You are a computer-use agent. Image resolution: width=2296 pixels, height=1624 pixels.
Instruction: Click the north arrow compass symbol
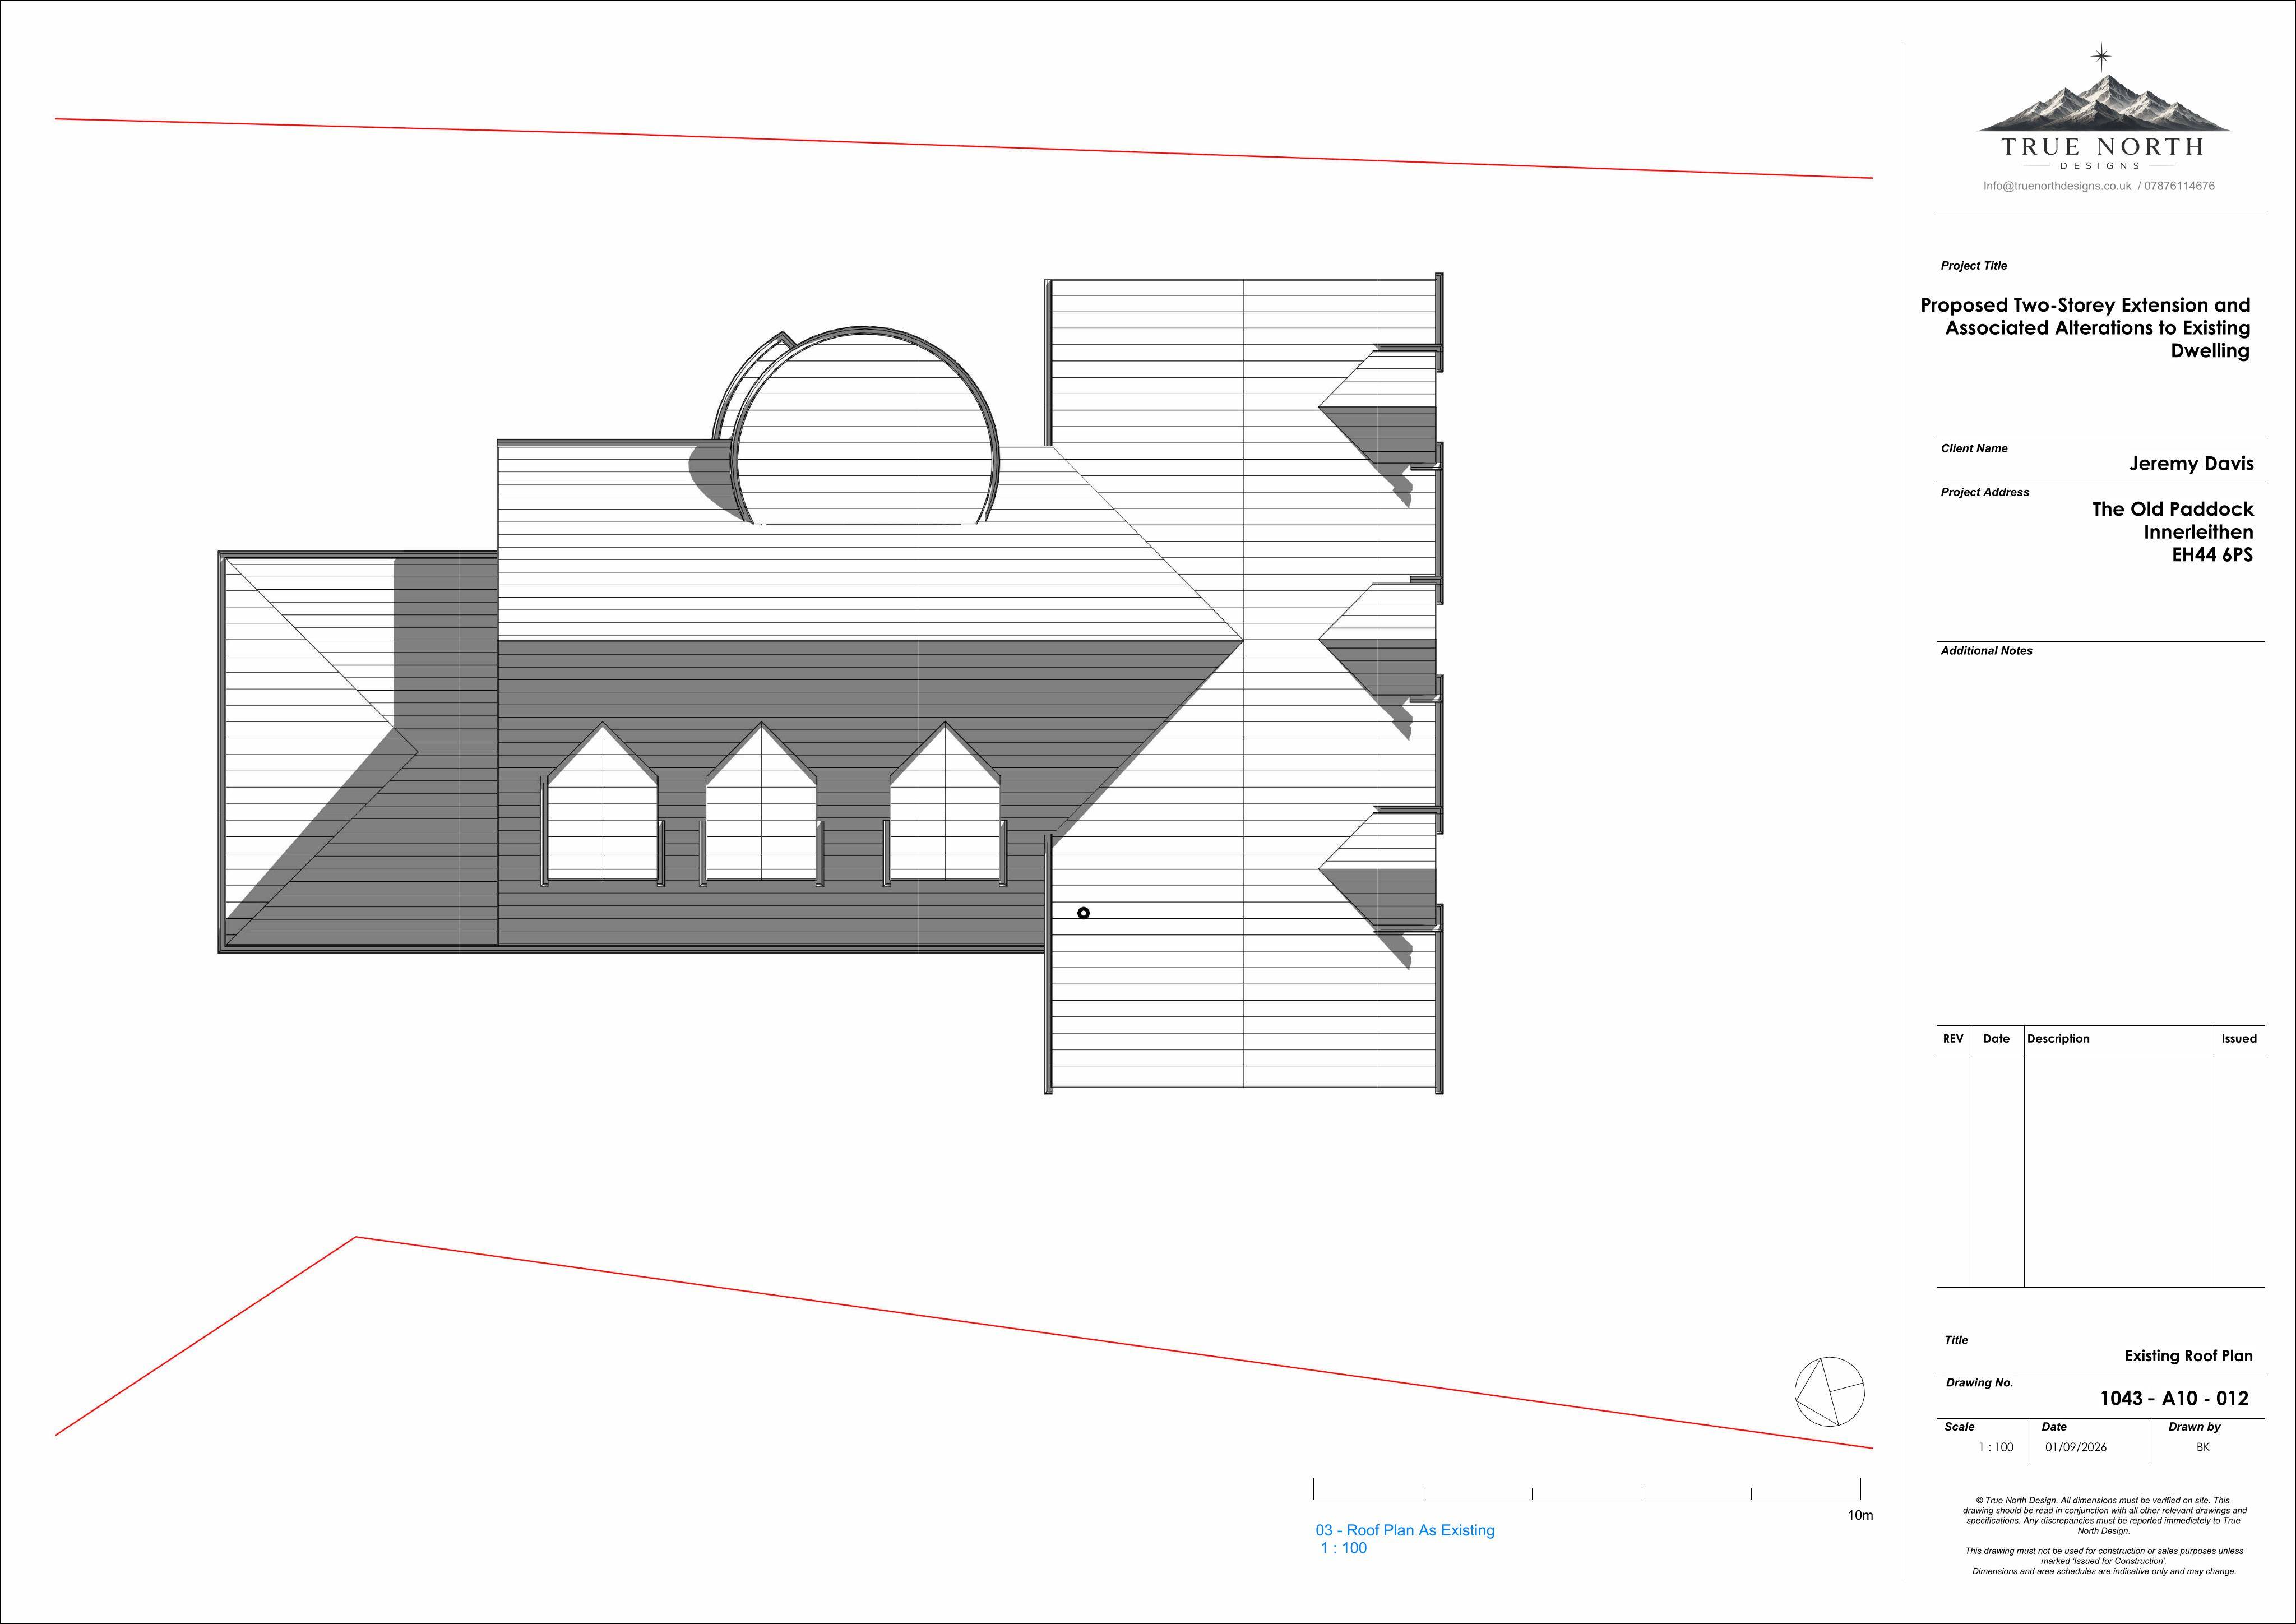click(x=1829, y=1391)
